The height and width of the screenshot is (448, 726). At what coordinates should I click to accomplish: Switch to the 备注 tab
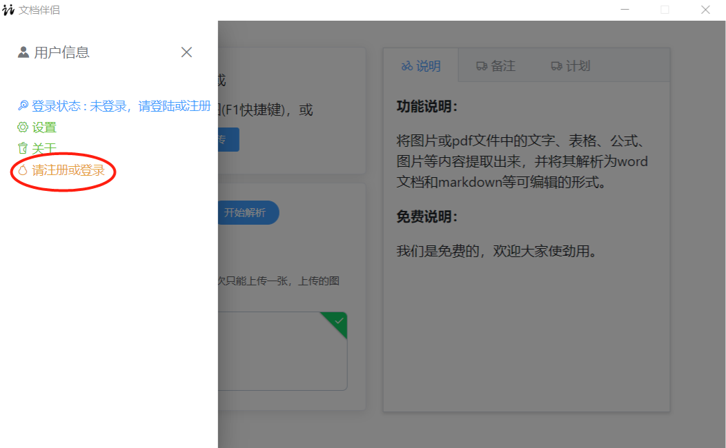pos(496,65)
